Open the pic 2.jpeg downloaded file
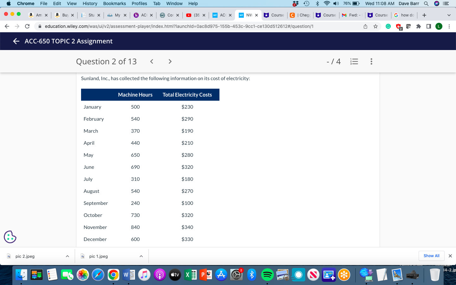The width and height of the screenshot is (456, 285). (x=25, y=256)
